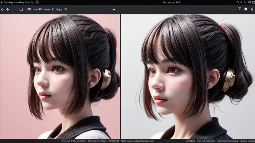The width and height of the screenshot is (255, 143).
Task: Click the plus-star icon in top-right status area
Action: tap(238, 2)
